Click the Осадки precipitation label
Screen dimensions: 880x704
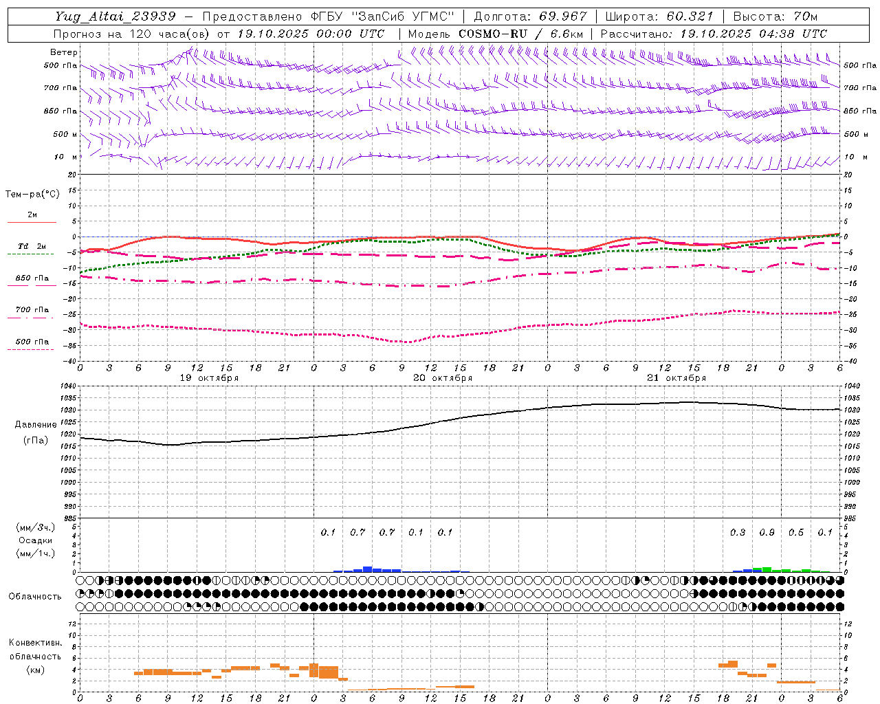pyautogui.click(x=36, y=540)
